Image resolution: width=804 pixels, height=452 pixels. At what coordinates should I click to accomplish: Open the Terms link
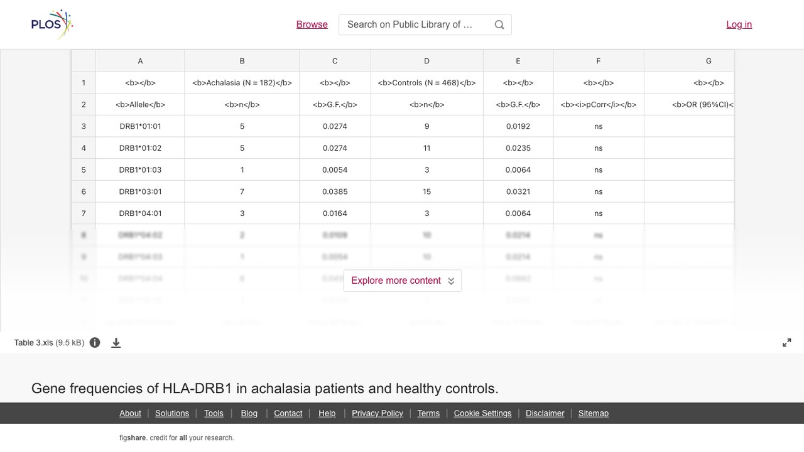point(428,413)
